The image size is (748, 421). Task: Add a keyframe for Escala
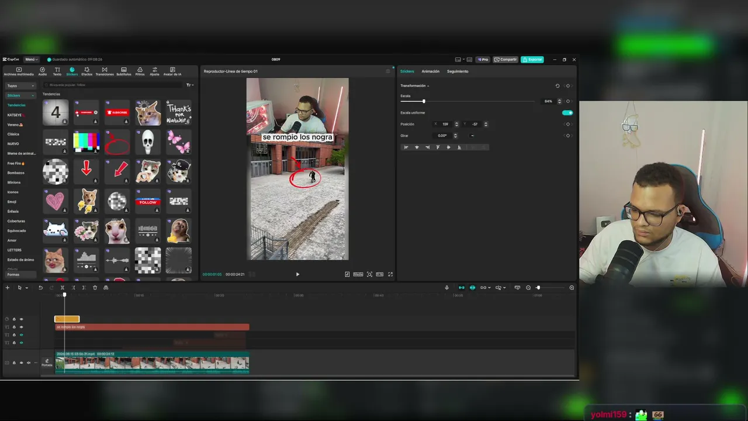[567, 101]
